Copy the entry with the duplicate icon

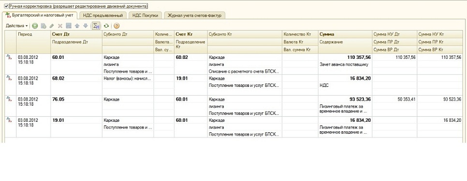44,26
